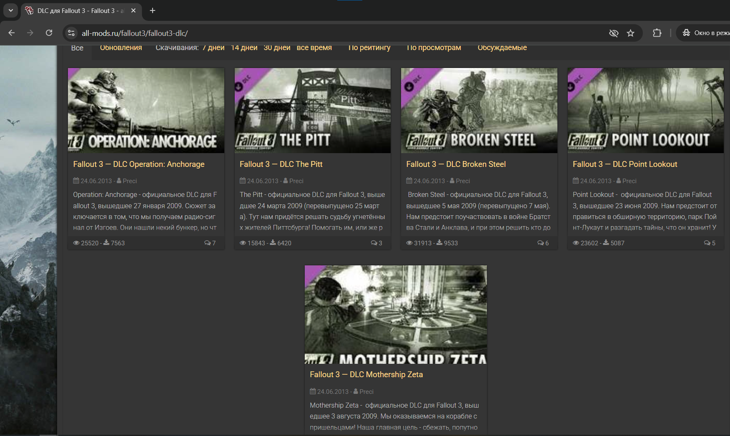
Task: Click views eye icon beside 25520
Action: pos(76,243)
